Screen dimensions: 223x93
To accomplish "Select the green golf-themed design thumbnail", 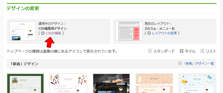I will pos(25,83).
